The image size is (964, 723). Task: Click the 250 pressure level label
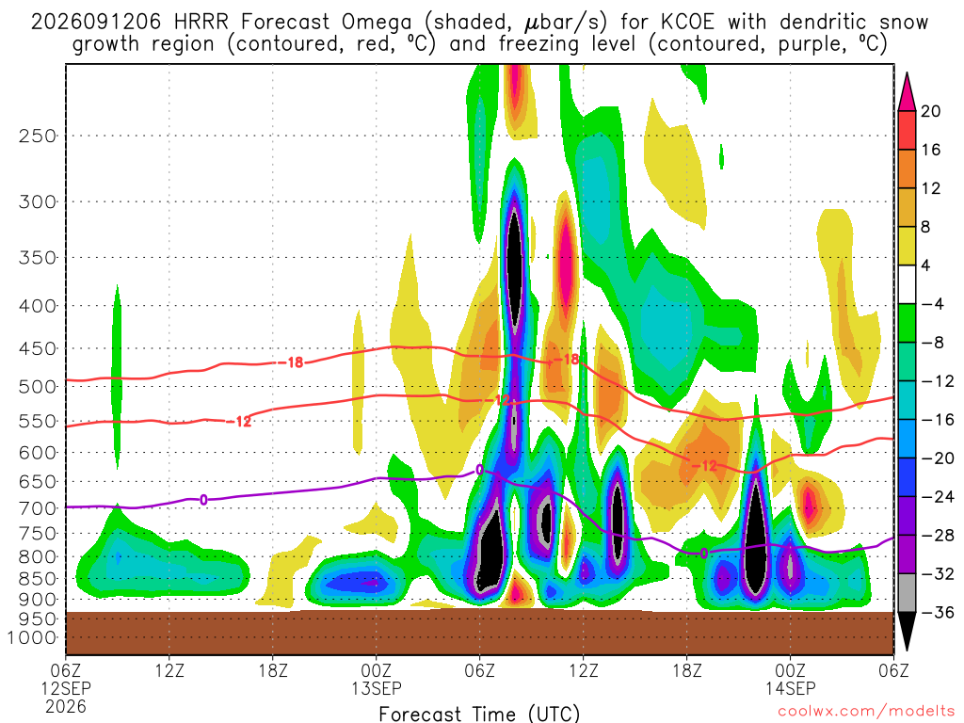[38, 136]
